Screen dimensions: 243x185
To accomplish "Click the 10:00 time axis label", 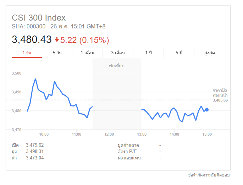I will coord(44,134).
